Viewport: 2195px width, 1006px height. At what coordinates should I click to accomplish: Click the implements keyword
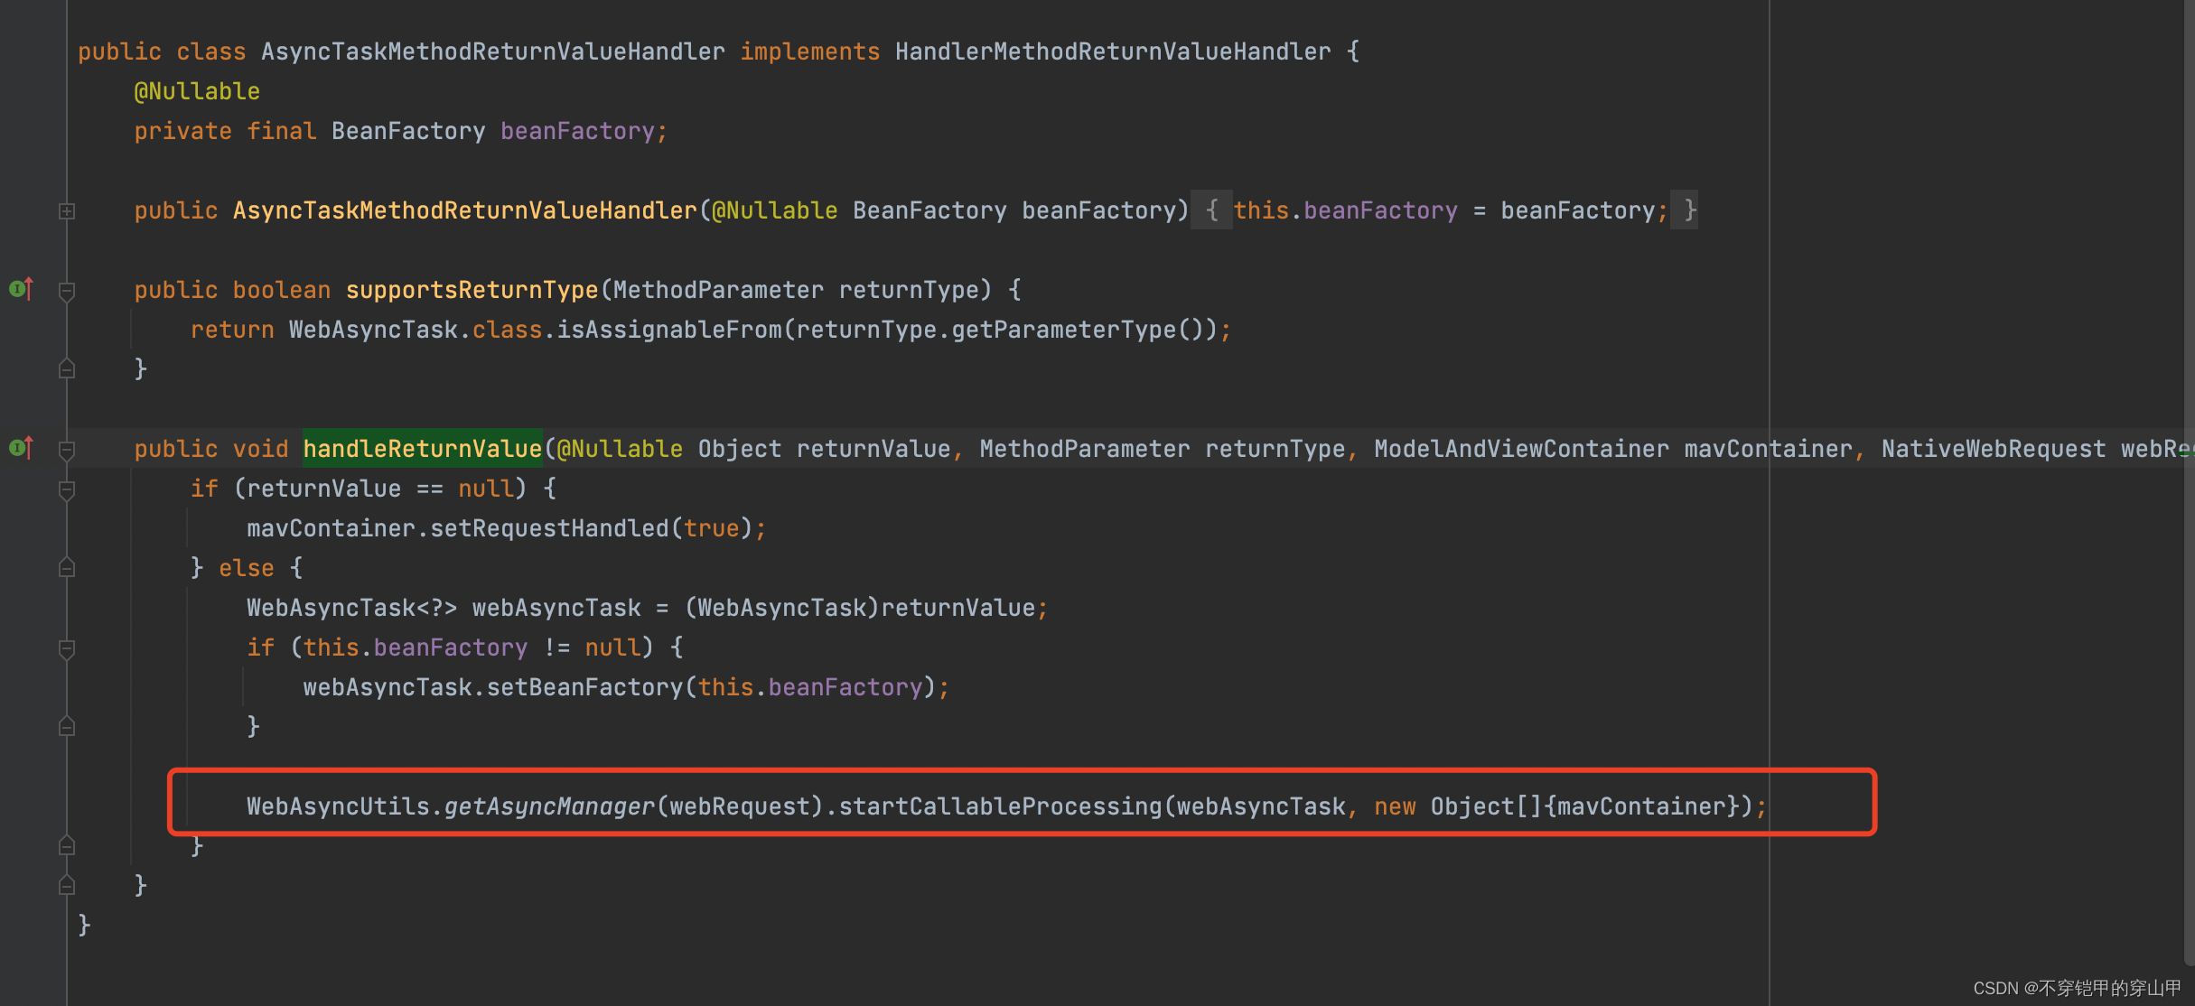(810, 51)
